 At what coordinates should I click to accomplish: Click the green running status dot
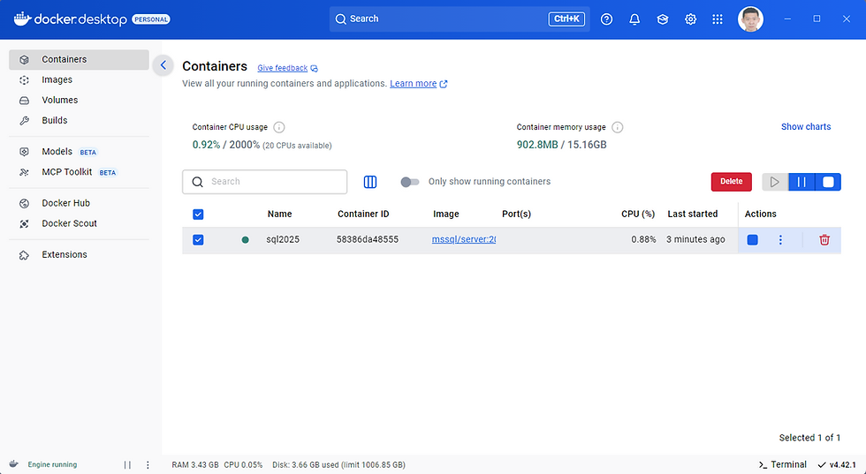pyautogui.click(x=246, y=240)
